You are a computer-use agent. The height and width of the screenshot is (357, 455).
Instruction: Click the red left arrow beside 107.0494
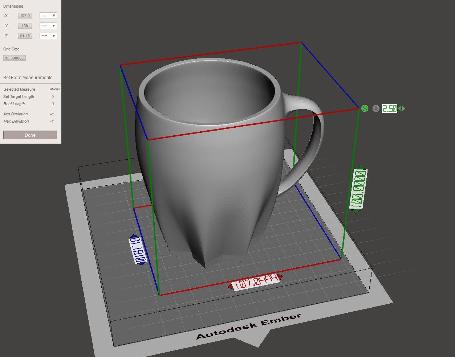coord(231,287)
